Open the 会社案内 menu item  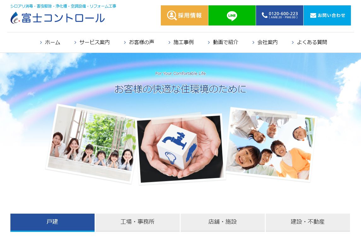tap(268, 42)
